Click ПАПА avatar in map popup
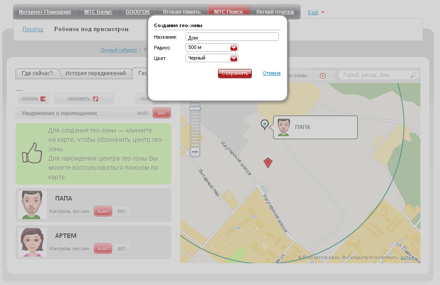The height and width of the screenshot is (285, 440). pyautogui.click(x=284, y=127)
